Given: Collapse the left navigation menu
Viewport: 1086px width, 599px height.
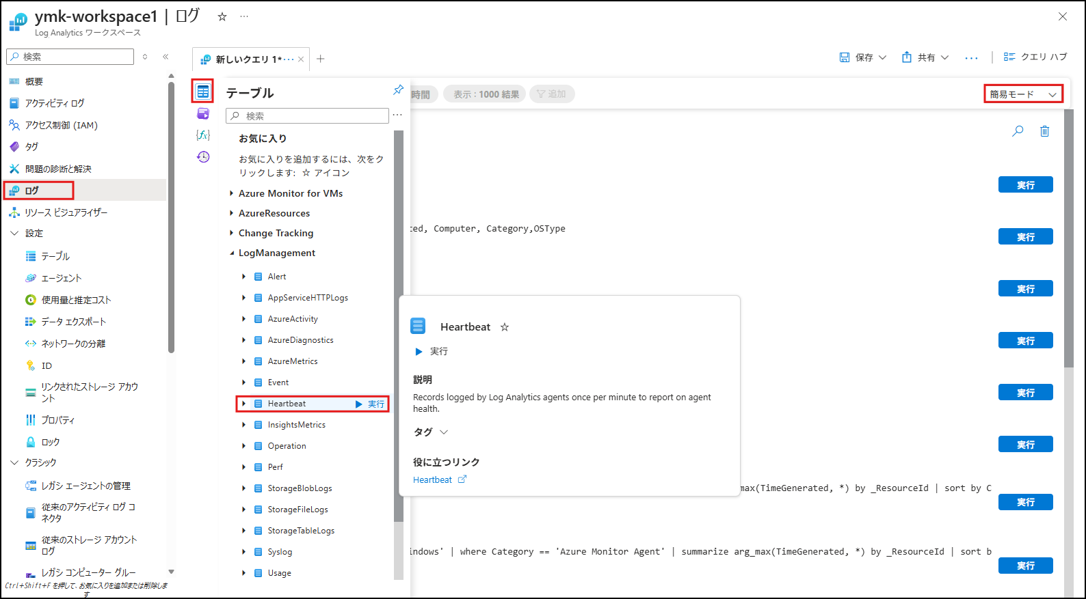Looking at the screenshot, I should [x=165, y=57].
